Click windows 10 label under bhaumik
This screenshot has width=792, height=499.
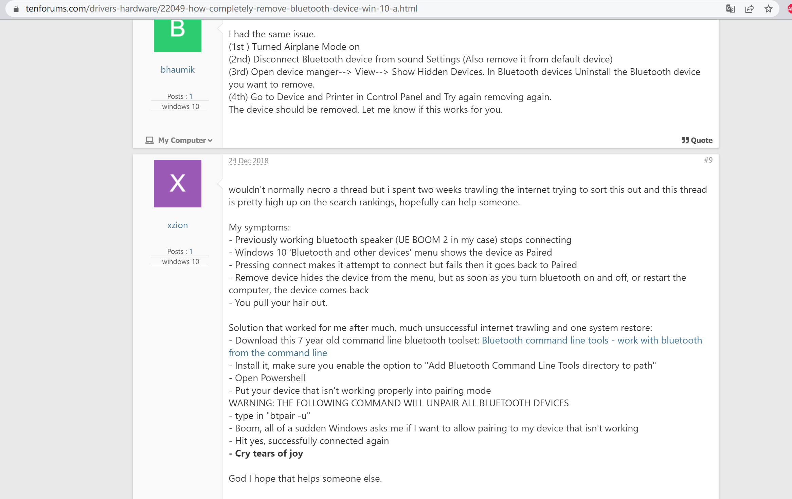tap(180, 106)
